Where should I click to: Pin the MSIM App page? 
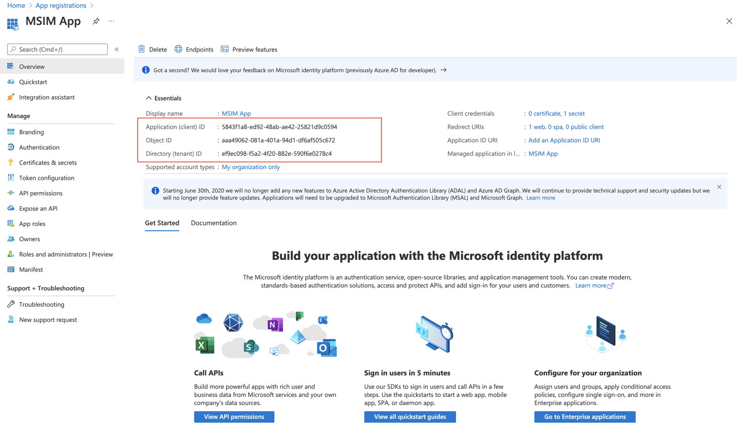coord(96,21)
